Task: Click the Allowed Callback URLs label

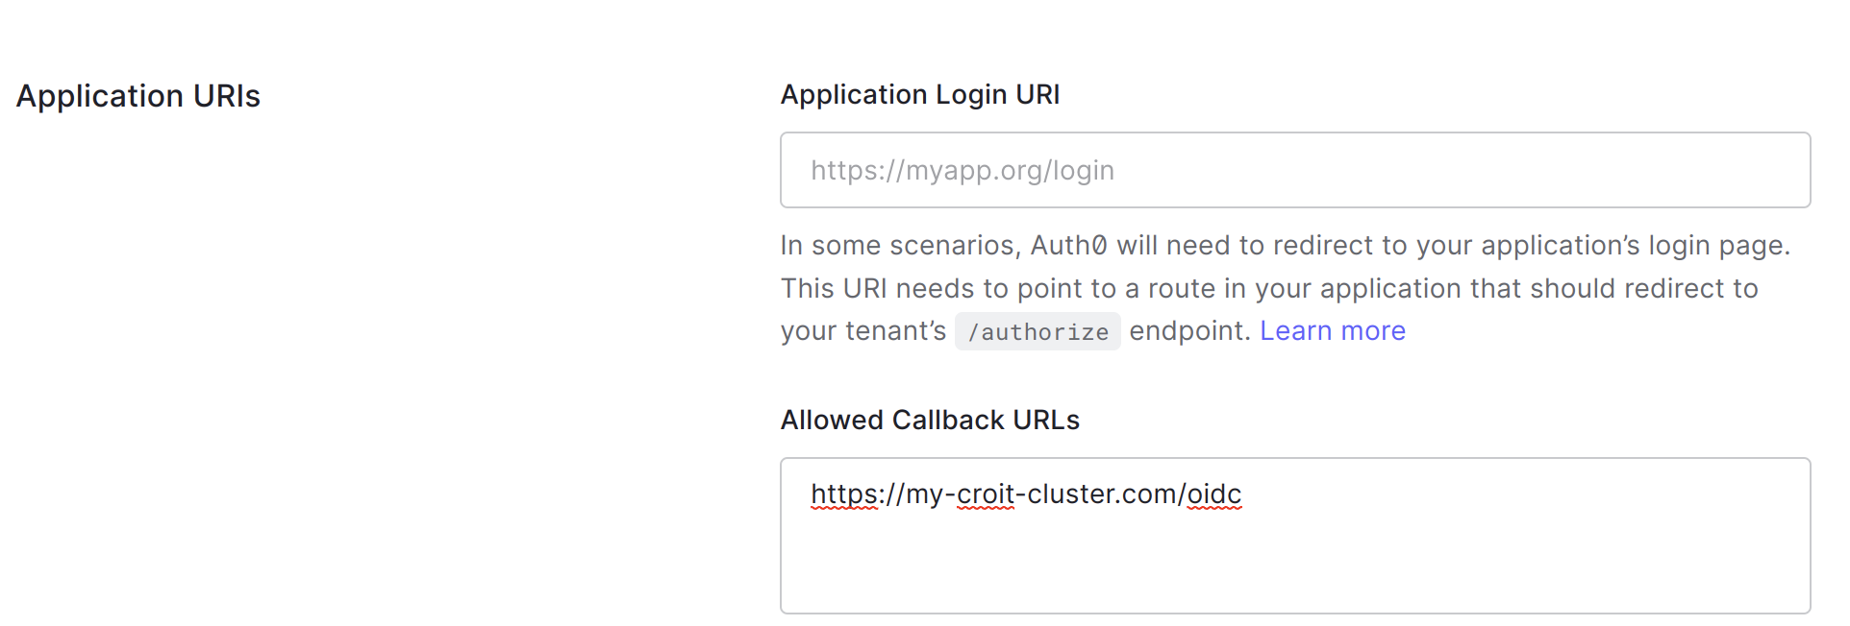Action: click(929, 420)
